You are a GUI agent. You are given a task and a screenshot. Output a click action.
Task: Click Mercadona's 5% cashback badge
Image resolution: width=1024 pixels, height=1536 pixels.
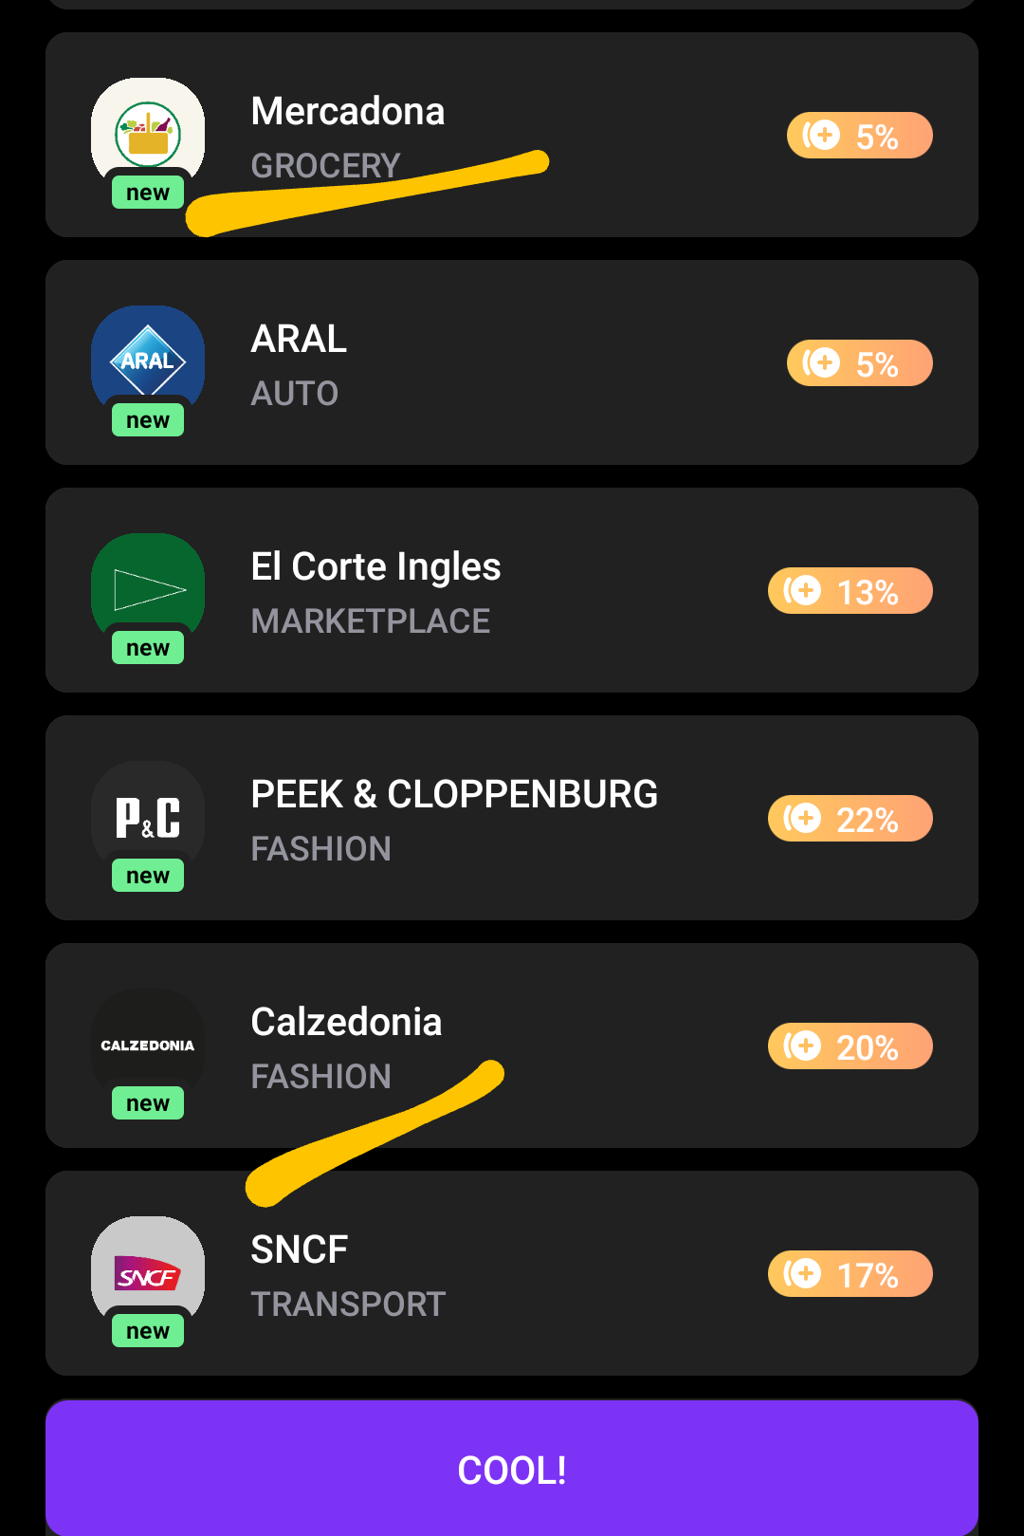coord(859,136)
